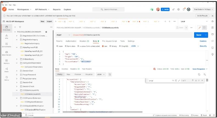
Task: Open the settings gear in the header
Action: 178,10
